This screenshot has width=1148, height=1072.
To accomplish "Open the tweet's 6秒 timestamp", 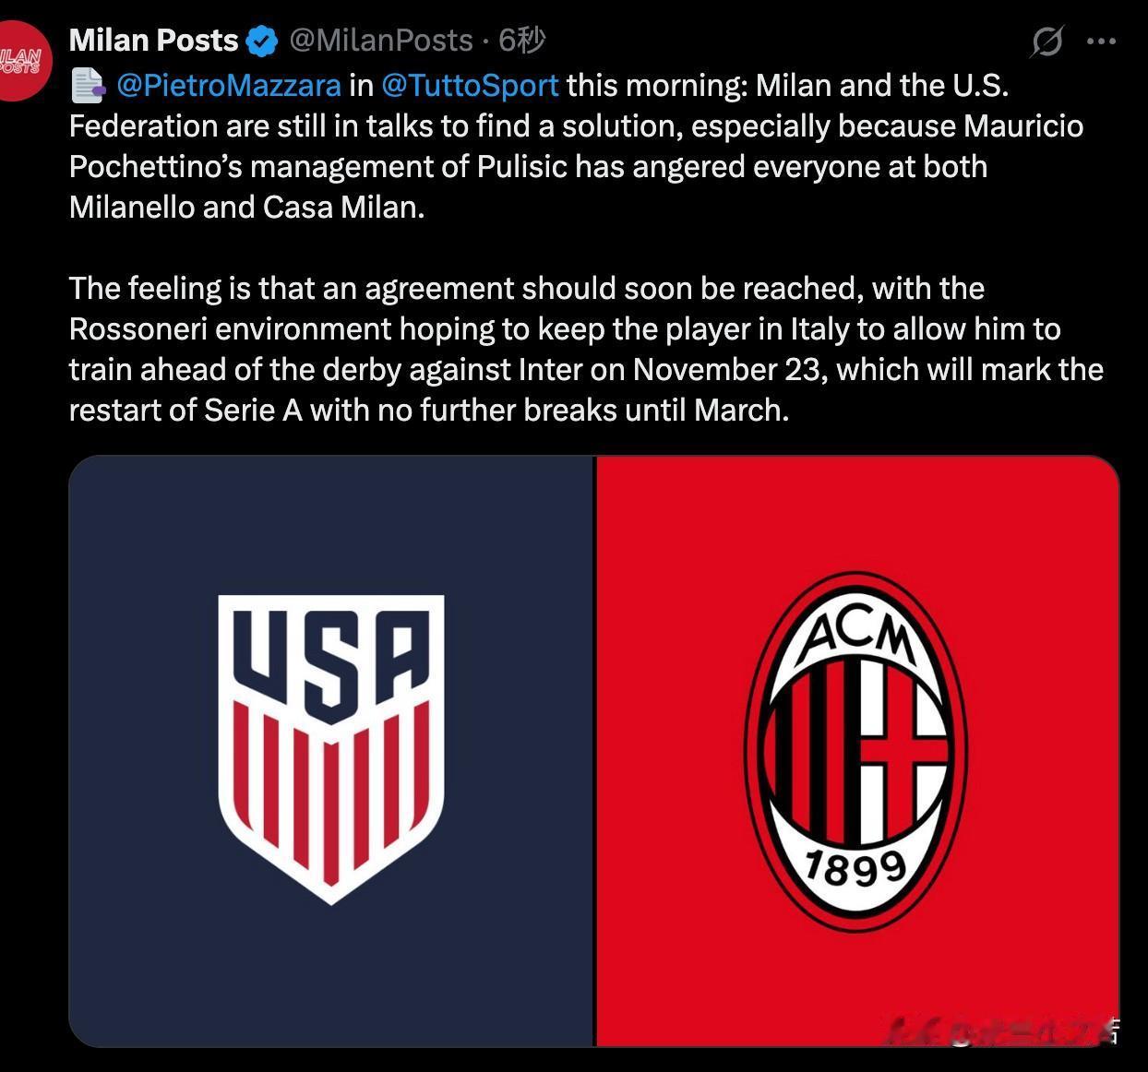I will click(521, 41).
